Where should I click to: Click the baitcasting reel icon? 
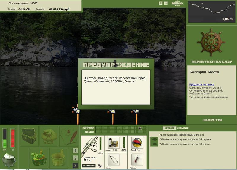[x=114, y=143]
